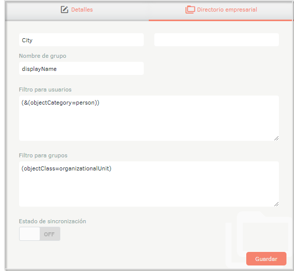Click the resize grip of Filtro para usuarios box
294x271 pixels.
[276, 138]
